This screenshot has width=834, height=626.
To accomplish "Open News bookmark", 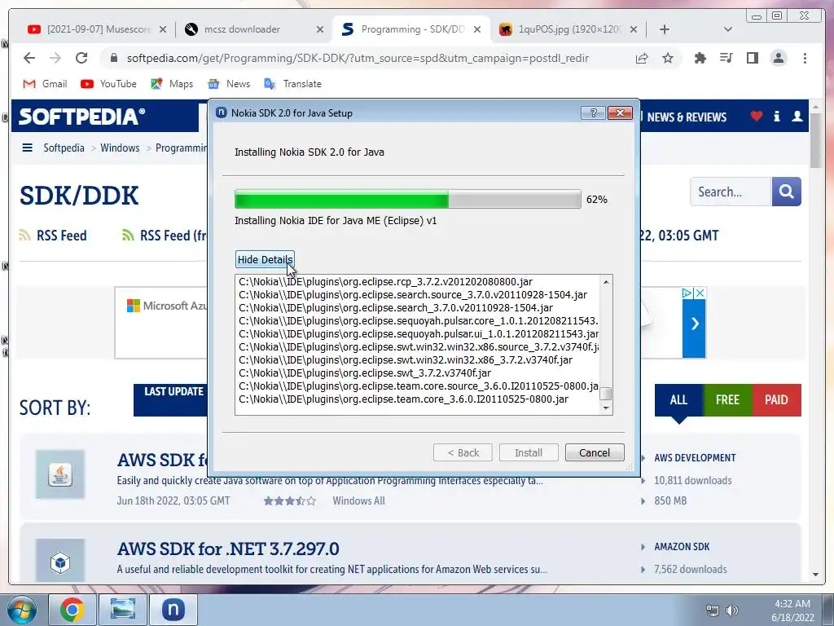I will pos(229,84).
